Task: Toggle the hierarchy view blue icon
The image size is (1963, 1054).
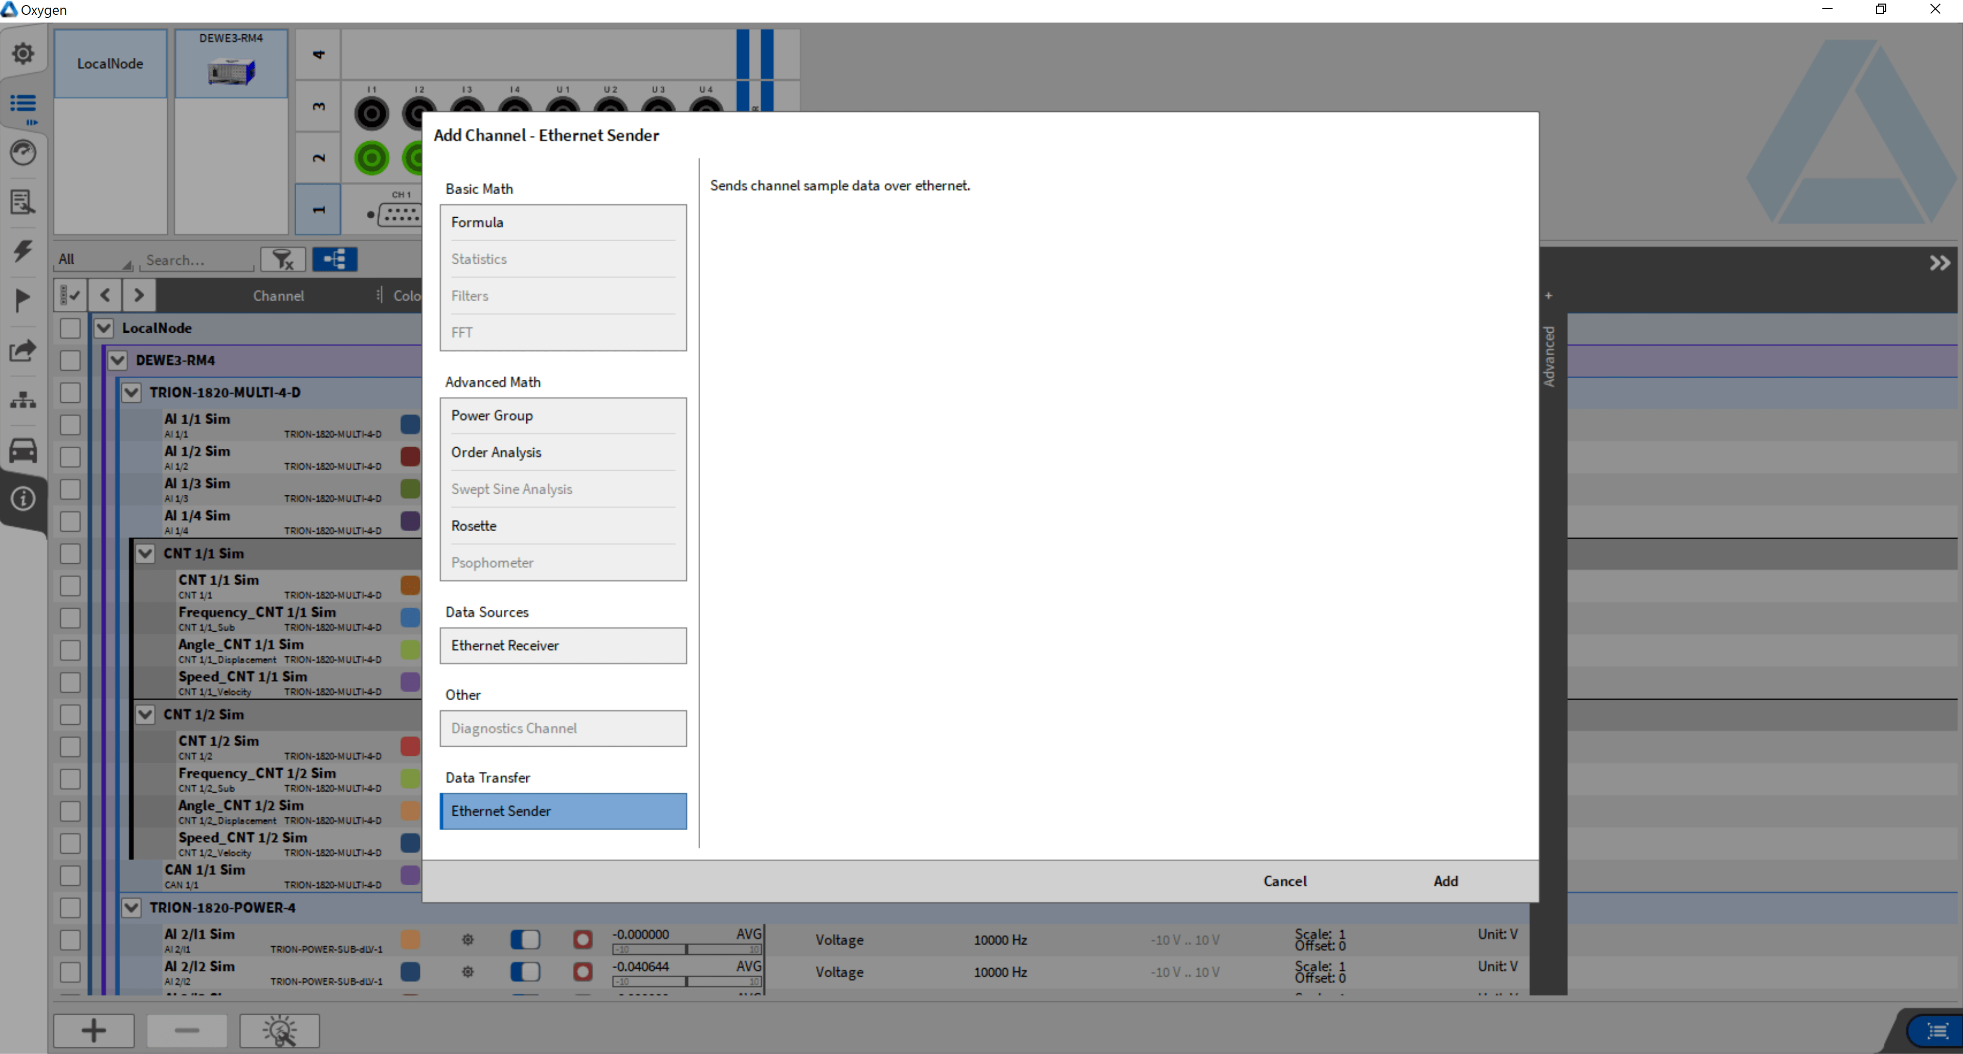Action: point(334,260)
